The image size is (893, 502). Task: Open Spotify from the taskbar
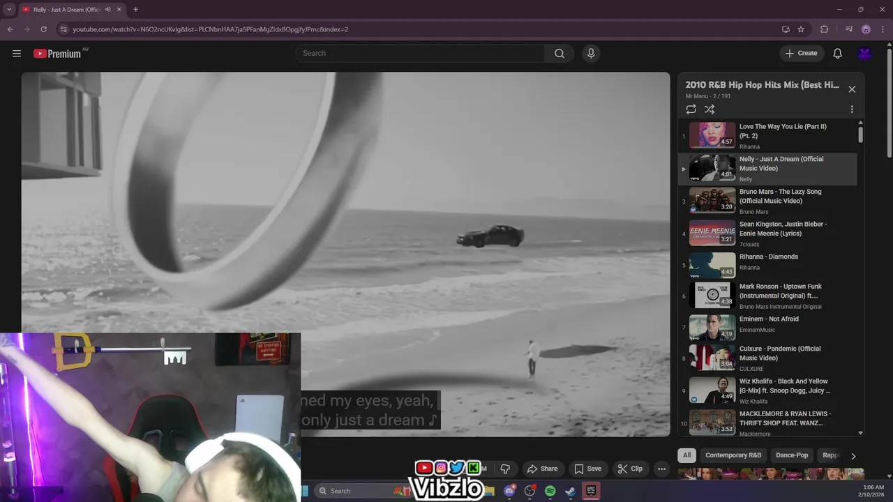(x=550, y=491)
